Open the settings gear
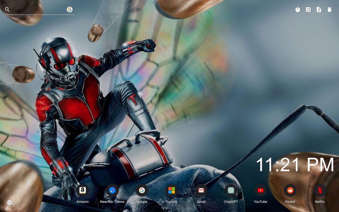339x212 pixels. click(10, 203)
